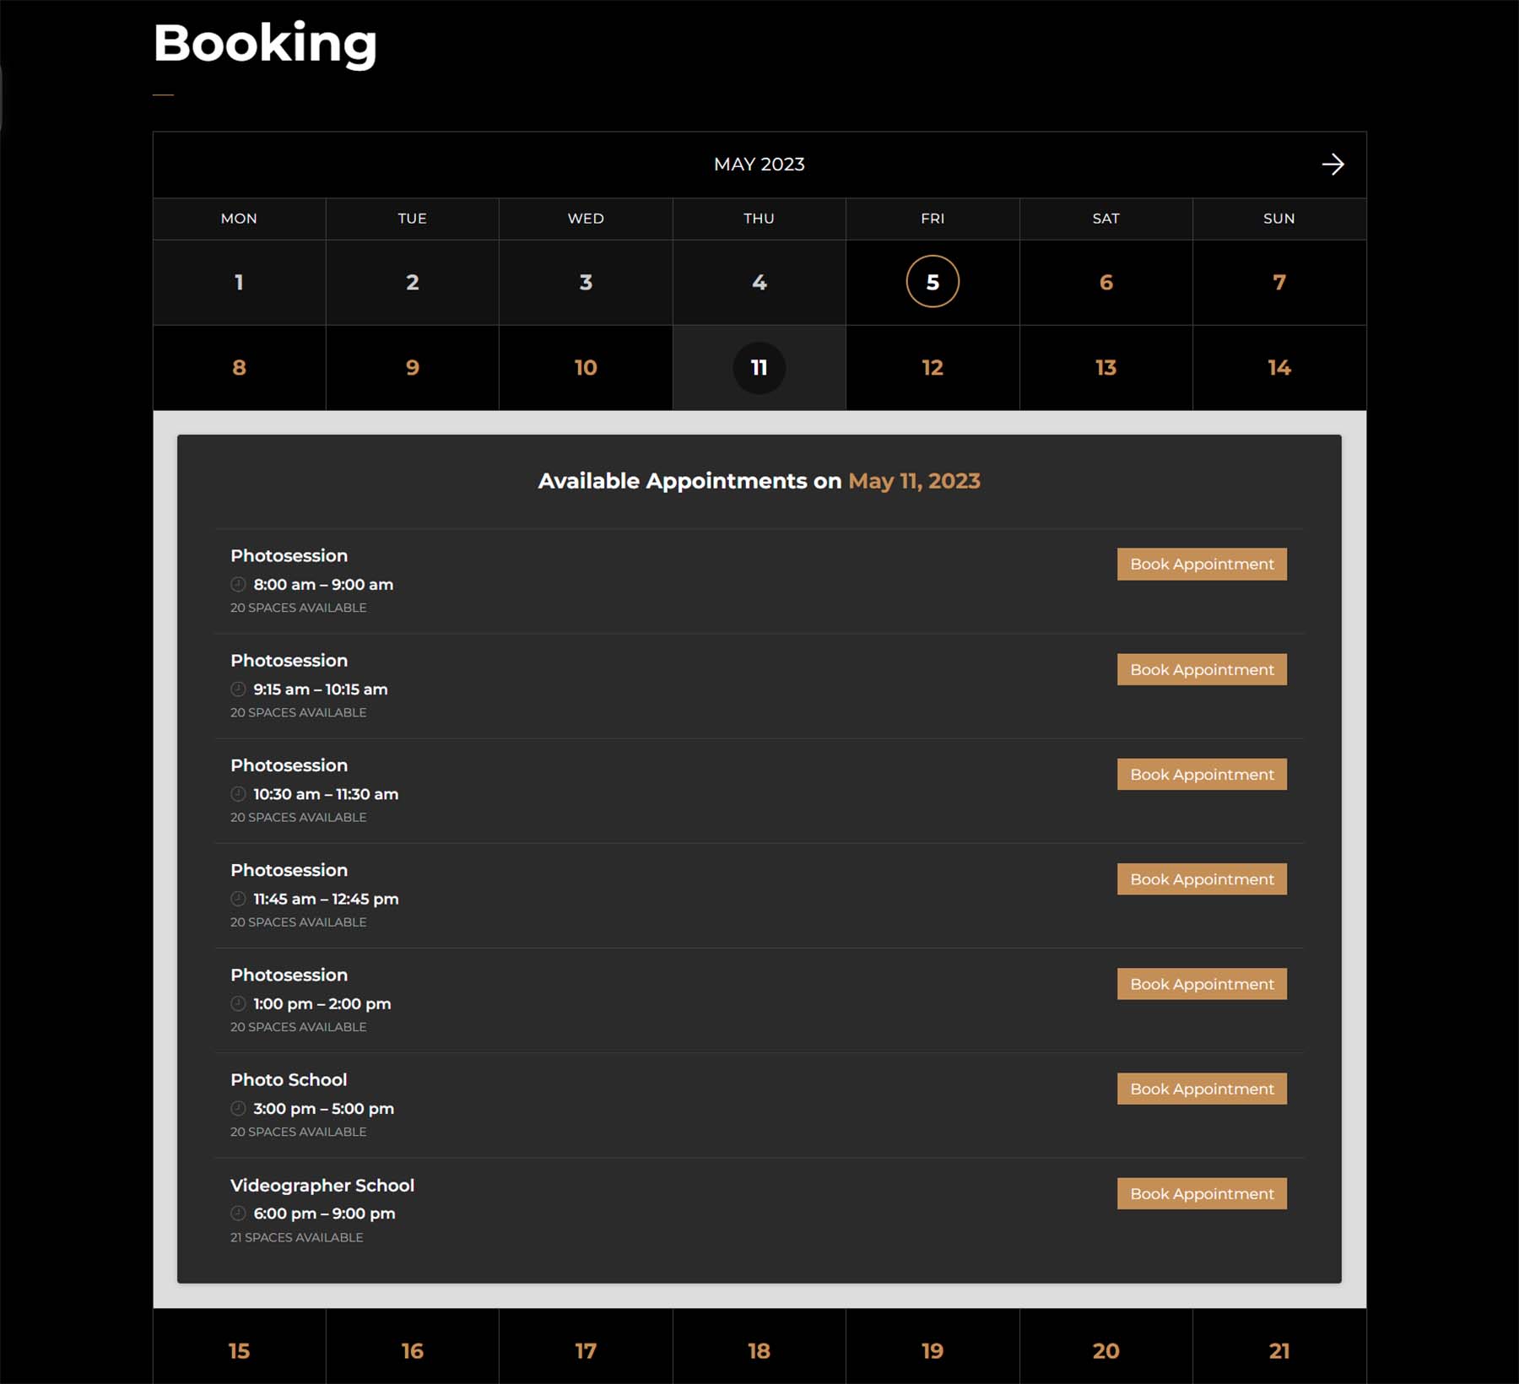
Task: Select May 1 on the calendar
Action: [x=239, y=283]
